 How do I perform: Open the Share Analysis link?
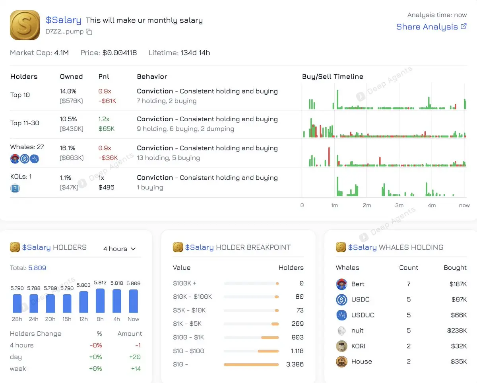(432, 27)
